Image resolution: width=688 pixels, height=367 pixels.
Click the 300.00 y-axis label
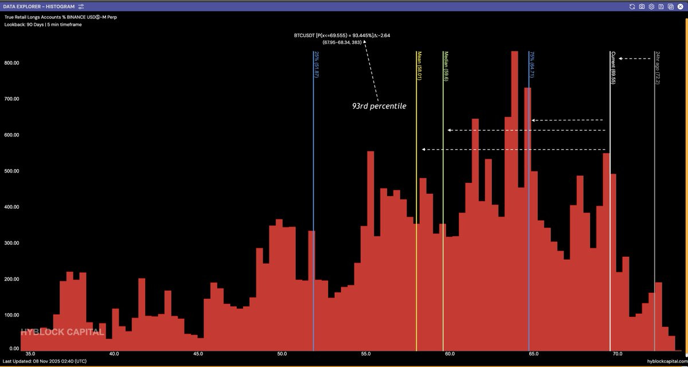point(10,243)
